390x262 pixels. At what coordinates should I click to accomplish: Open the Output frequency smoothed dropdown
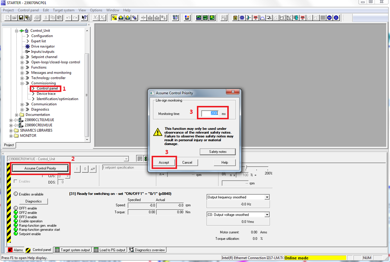point(267,197)
